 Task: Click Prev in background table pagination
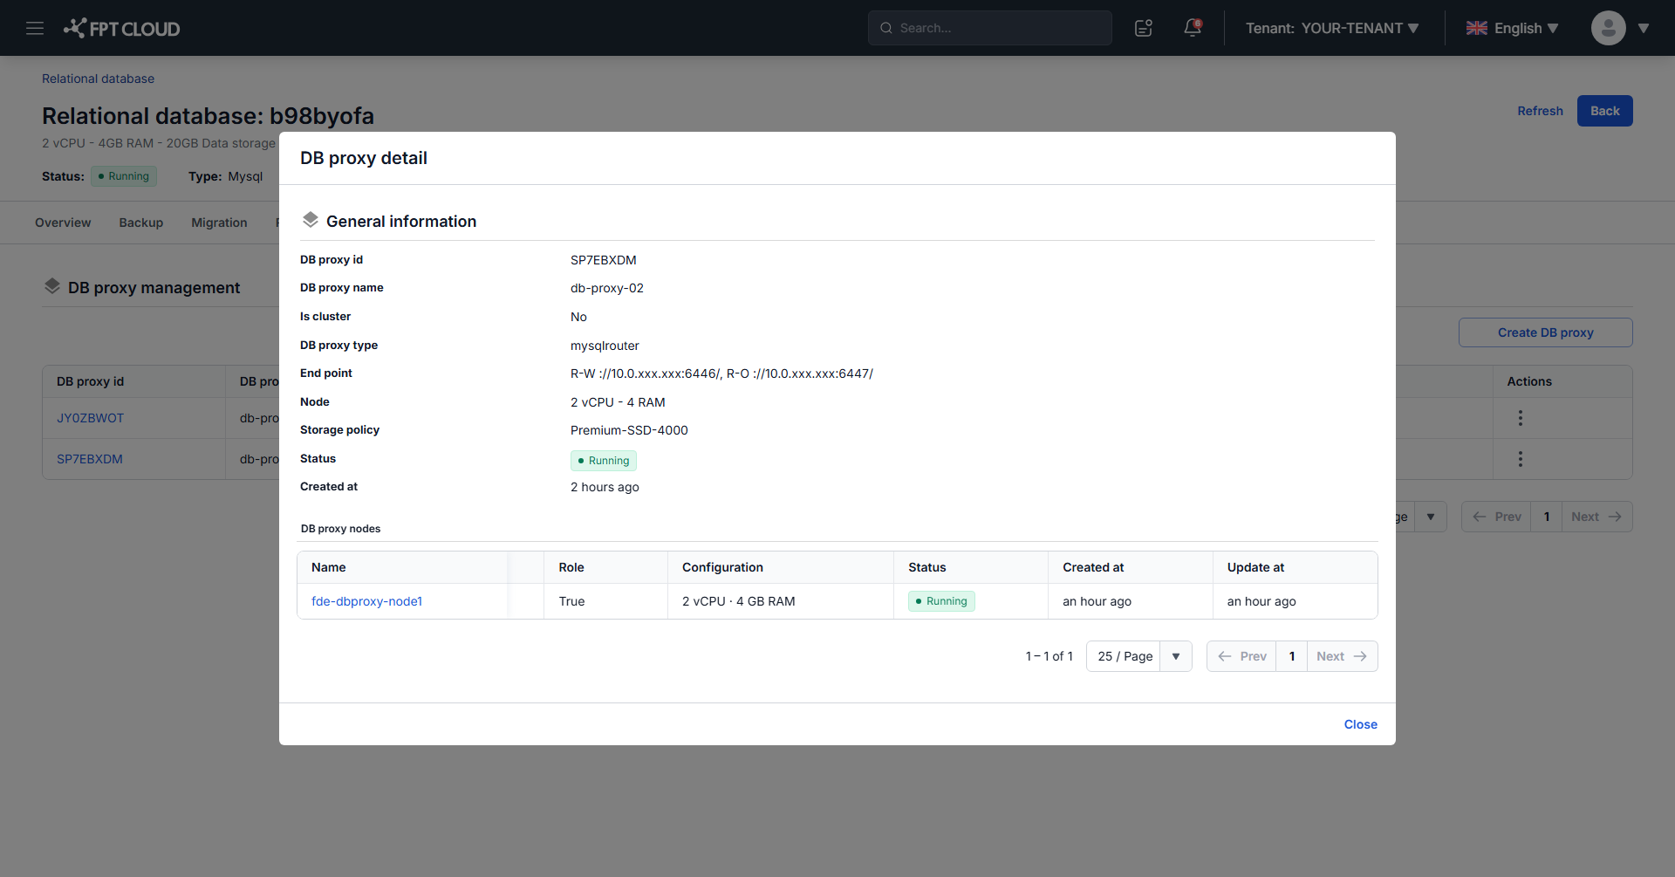tap(1496, 517)
